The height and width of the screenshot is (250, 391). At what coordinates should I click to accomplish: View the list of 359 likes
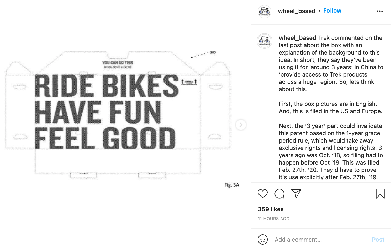click(x=271, y=209)
